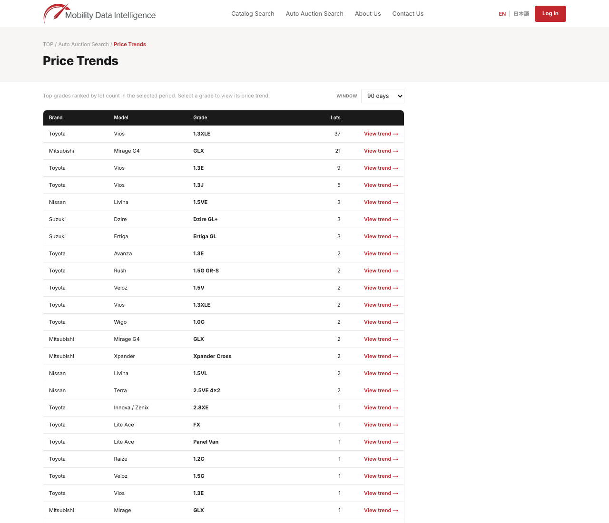Click the Raize model cell
This screenshot has width=609, height=523.
pyautogui.click(x=121, y=459)
